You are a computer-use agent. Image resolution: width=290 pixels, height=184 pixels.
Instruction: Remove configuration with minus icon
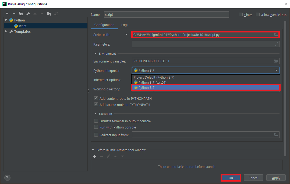14,14
